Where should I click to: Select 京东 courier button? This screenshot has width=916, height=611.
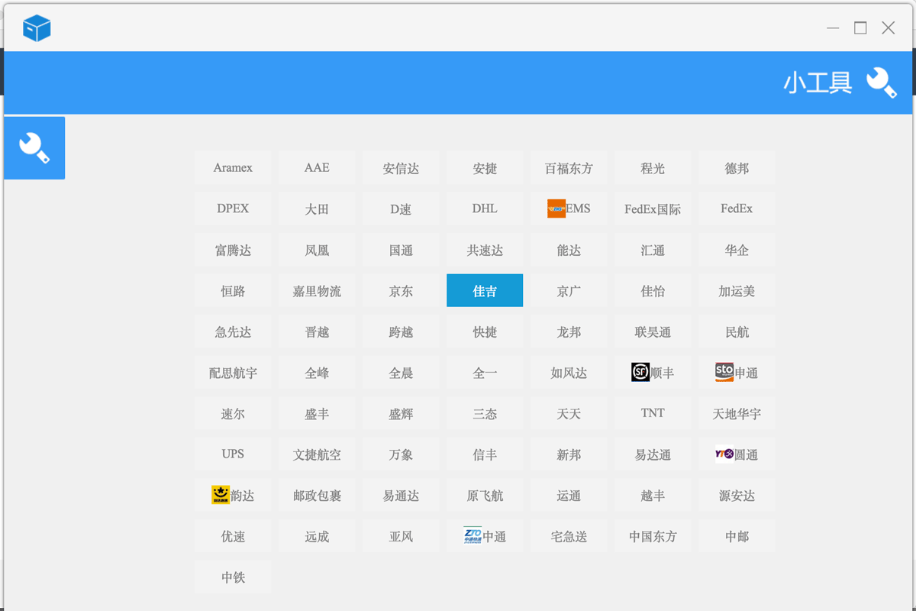401,291
